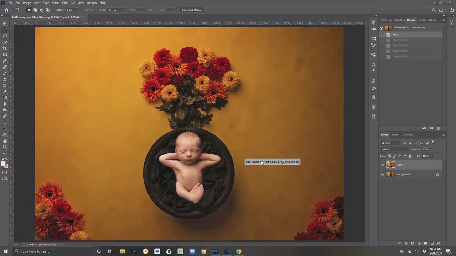Click the delete layer trash icon
The image size is (456, 256).
coord(438,244)
